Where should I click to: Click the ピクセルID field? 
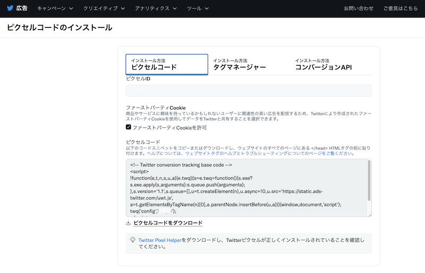[x=249, y=90]
